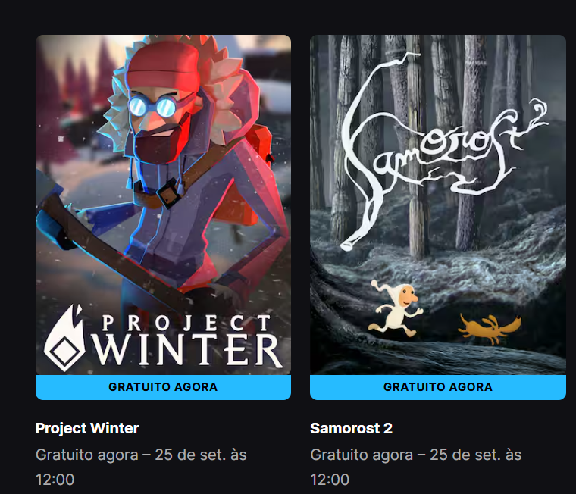Open the Project Winter cover art thumbnail

(x=163, y=205)
